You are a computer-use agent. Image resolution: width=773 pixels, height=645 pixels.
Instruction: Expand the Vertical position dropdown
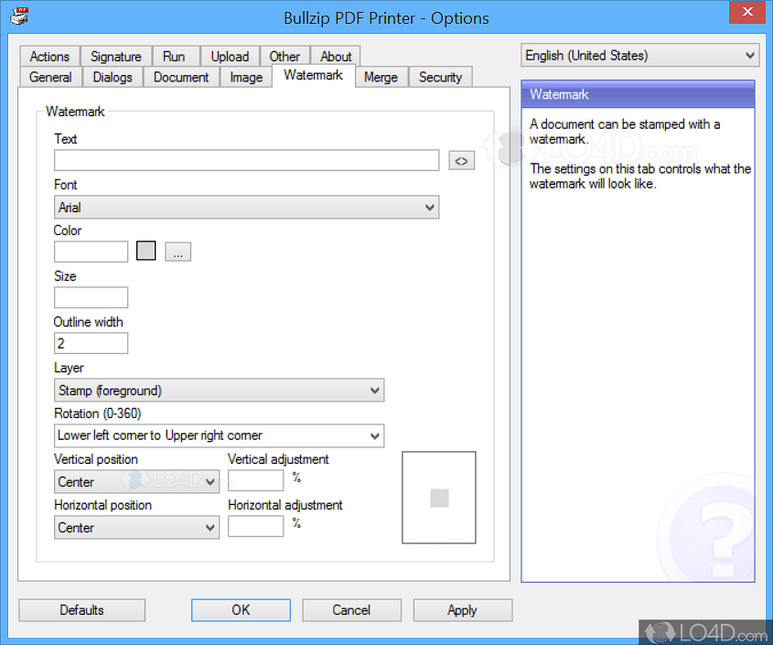pyautogui.click(x=136, y=481)
